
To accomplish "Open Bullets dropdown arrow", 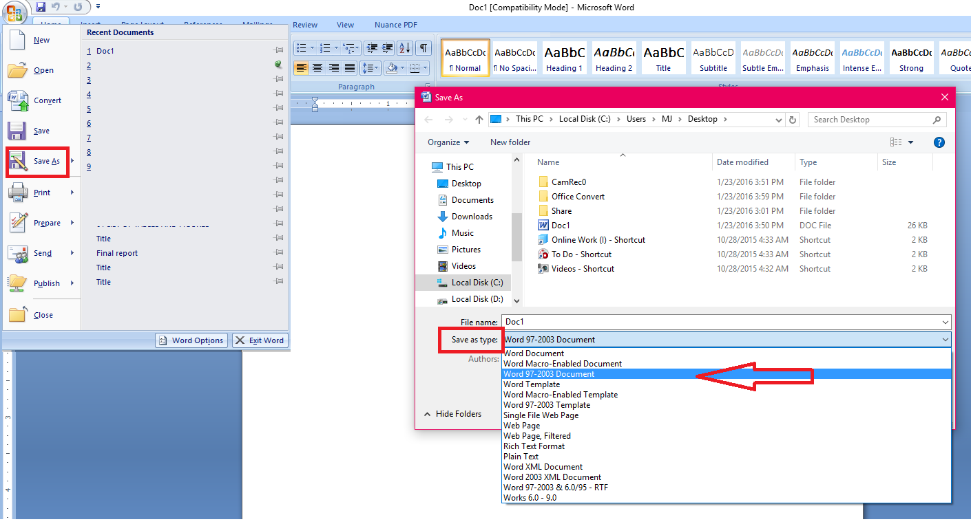I will click(x=312, y=48).
